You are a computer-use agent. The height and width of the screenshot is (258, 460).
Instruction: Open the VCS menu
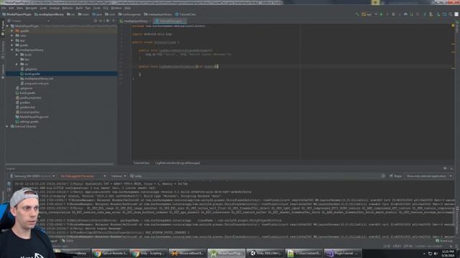106,8
